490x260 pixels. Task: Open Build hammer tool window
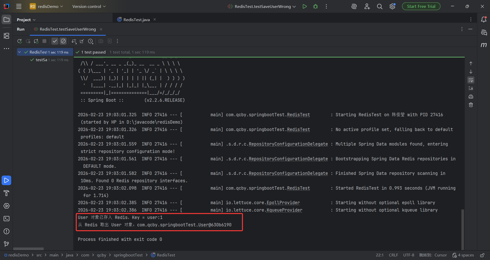[6, 193]
